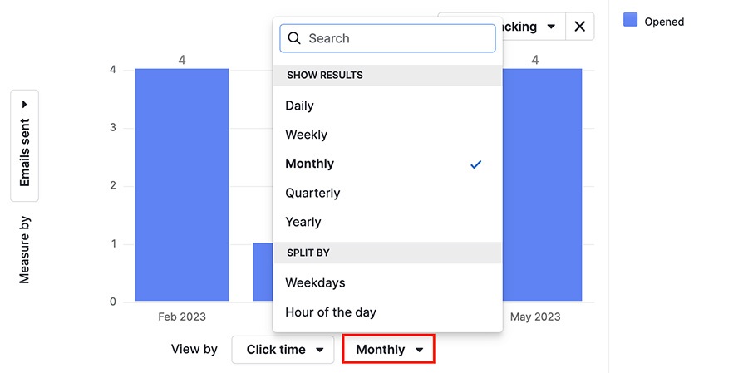Click the checkmark next to Monthly
This screenshot has width=748, height=373.
[475, 164]
